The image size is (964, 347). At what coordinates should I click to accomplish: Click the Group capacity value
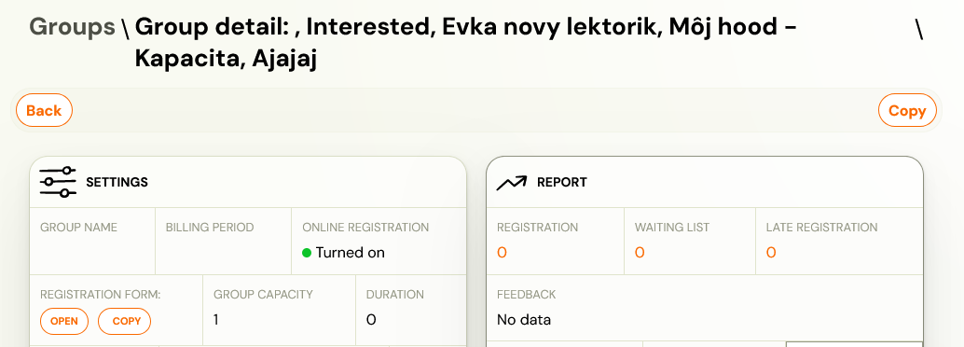pyautogui.click(x=215, y=320)
